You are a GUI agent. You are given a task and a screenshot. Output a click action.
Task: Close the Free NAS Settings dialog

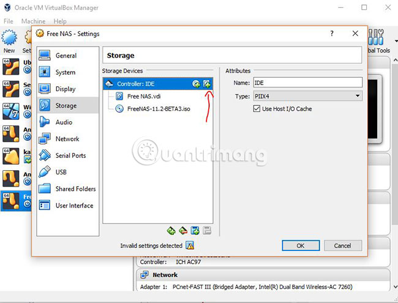tap(355, 33)
